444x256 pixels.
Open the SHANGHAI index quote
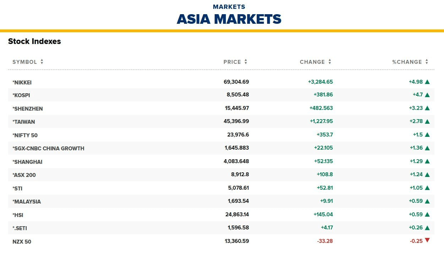[x=27, y=162]
